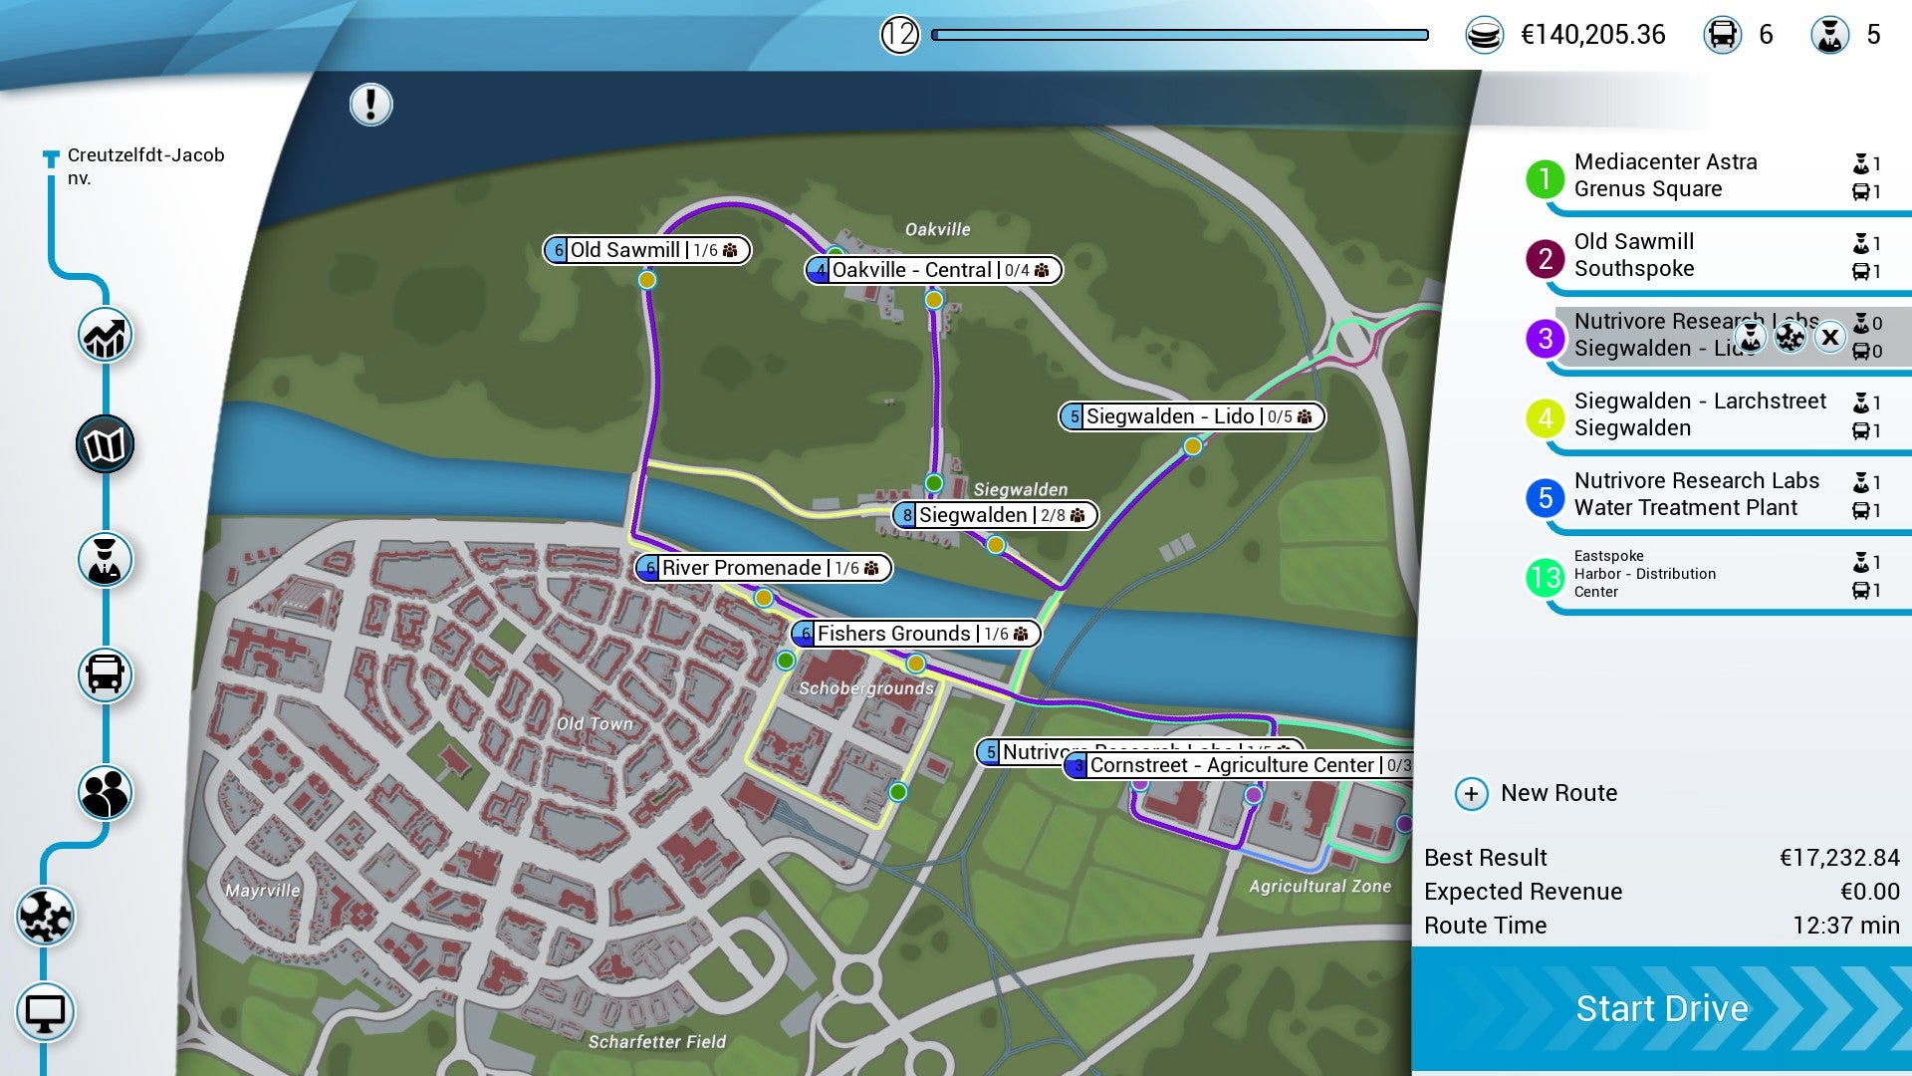Select route 13 Eastspoke Harbor Distribution Center

click(1643, 575)
